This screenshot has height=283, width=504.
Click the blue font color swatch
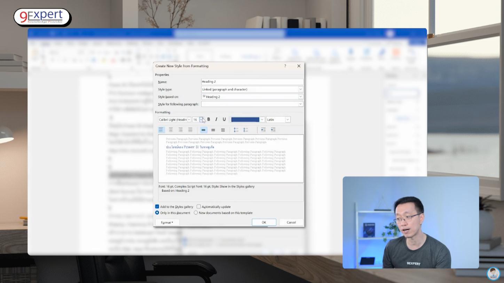pyautogui.click(x=245, y=119)
